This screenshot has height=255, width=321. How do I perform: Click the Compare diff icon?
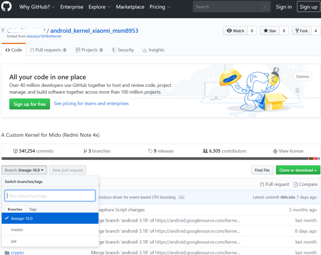pos(295,185)
